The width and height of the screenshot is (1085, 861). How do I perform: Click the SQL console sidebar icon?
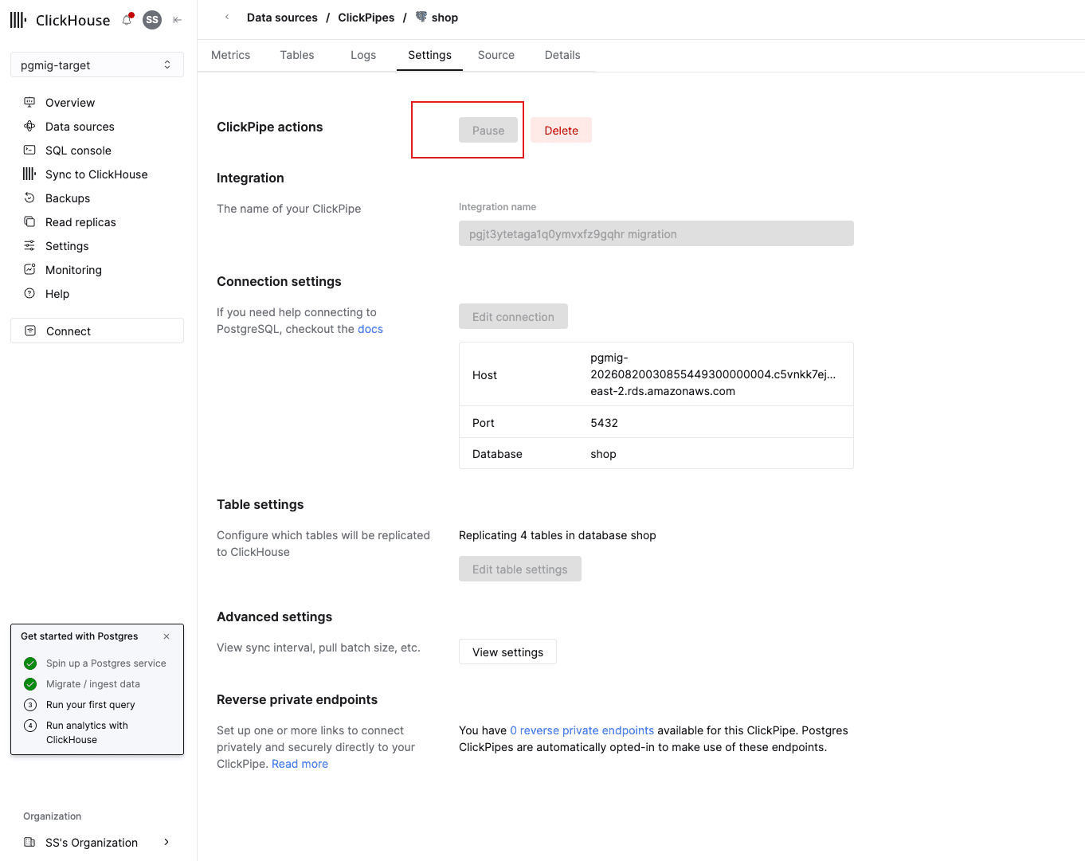pyautogui.click(x=29, y=150)
